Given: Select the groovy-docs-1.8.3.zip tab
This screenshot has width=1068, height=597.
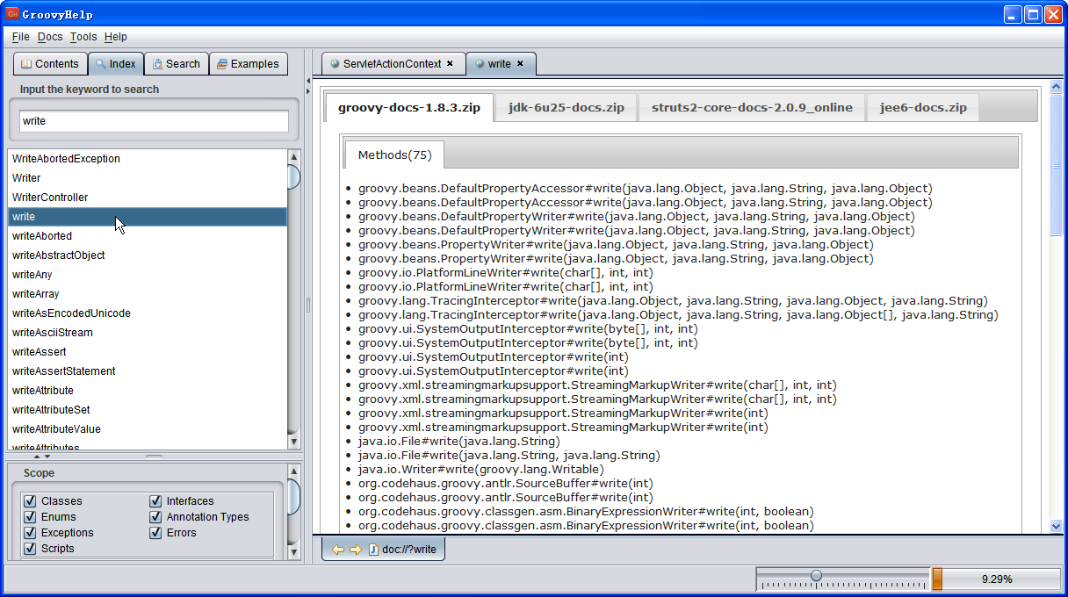Looking at the screenshot, I should pos(409,108).
